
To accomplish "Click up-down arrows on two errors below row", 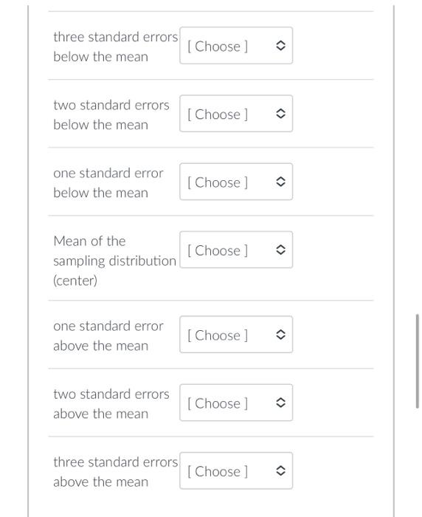I will tap(280, 114).
